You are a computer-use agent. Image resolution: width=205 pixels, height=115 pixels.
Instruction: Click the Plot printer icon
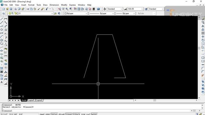pos(15,9)
